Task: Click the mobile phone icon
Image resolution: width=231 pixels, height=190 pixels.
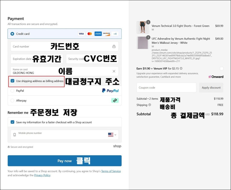Action: [x=15, y=135]
